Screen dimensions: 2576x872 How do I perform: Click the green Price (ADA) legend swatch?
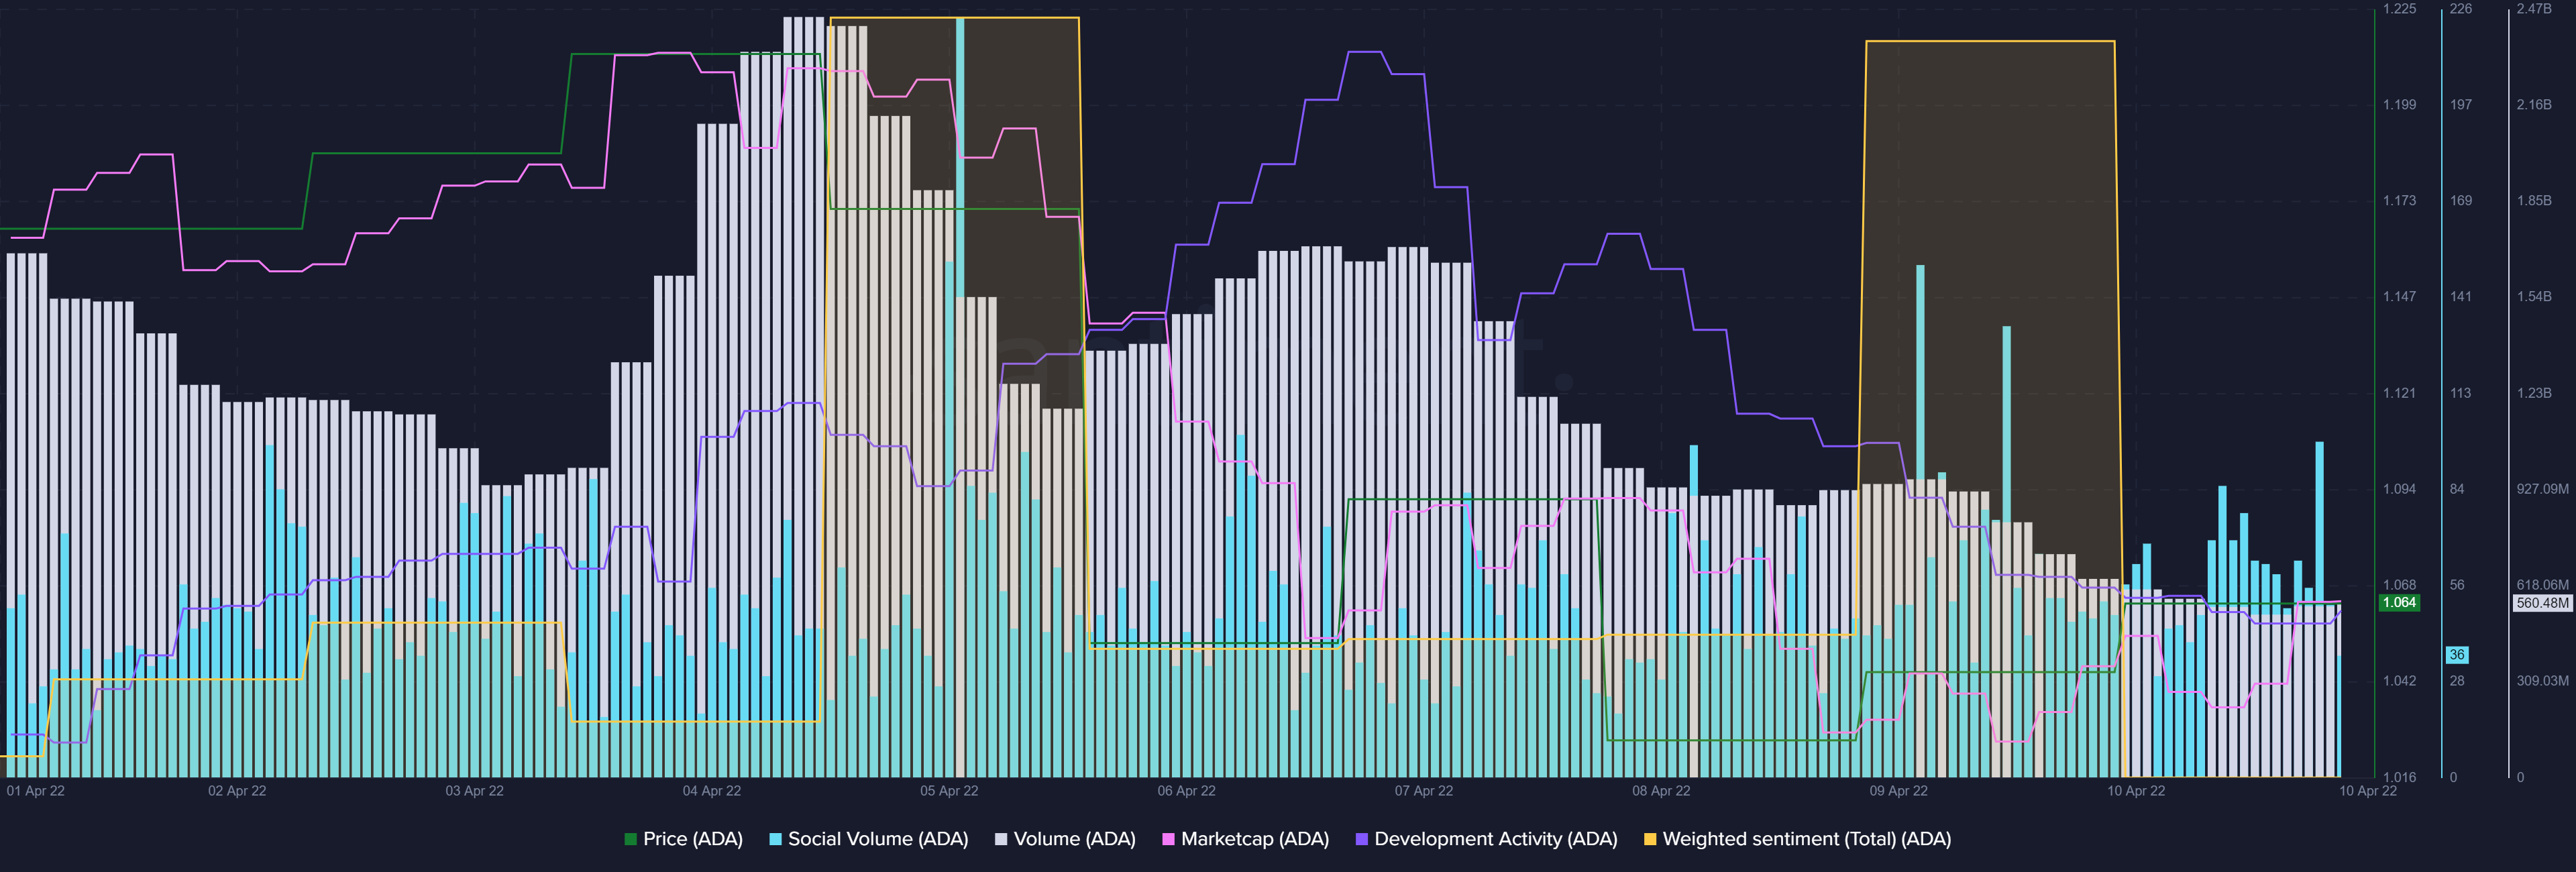click(630, 839)
